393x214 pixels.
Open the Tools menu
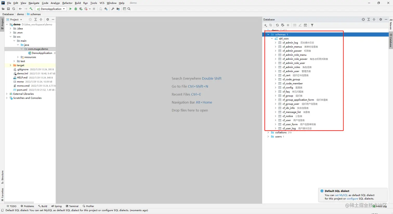tap(94, 3)
